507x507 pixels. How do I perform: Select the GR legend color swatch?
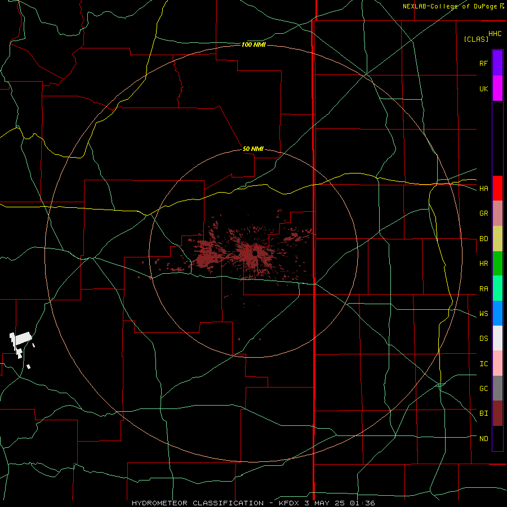pyautogui.click(x=497, y=214)
